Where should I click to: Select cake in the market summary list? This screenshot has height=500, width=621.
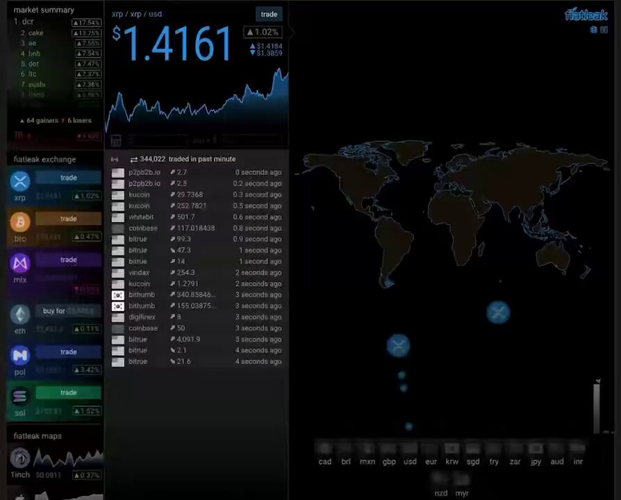click(x=57, y=33)
